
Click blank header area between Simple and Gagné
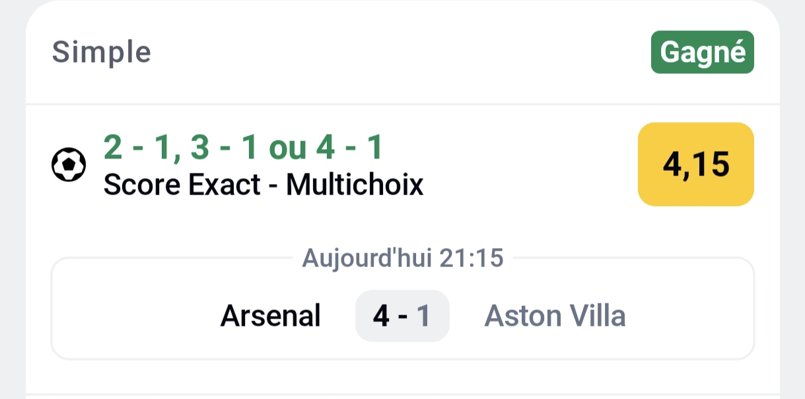[x=396, y=52]
